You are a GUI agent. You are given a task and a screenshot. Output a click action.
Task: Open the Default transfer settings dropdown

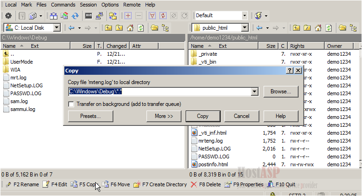(x=244, y=16)
